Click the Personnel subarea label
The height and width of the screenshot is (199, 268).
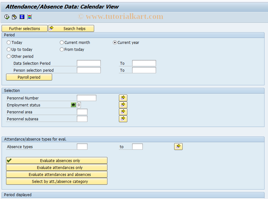pos(22,119)
